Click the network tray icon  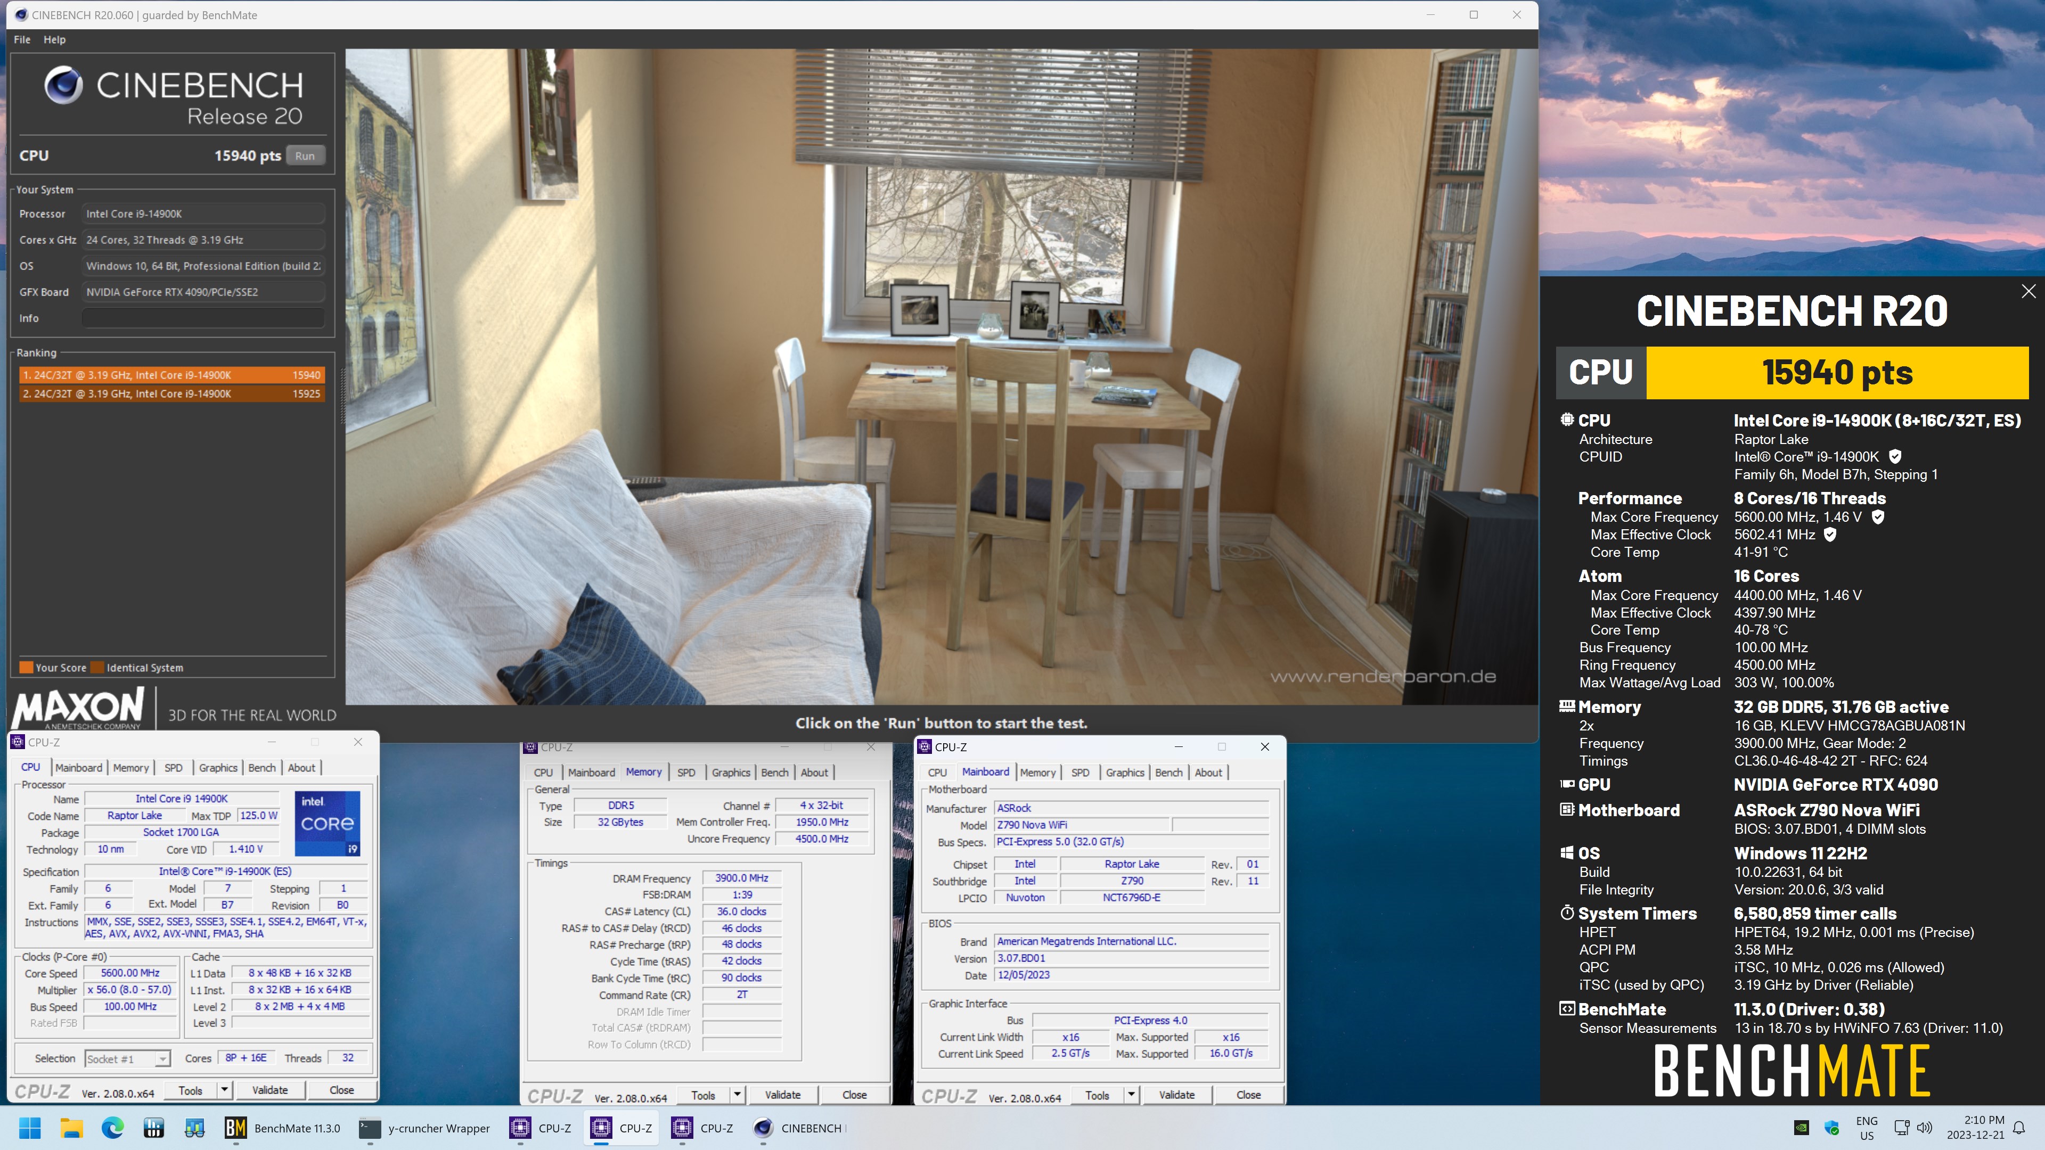point(1902,1128)
